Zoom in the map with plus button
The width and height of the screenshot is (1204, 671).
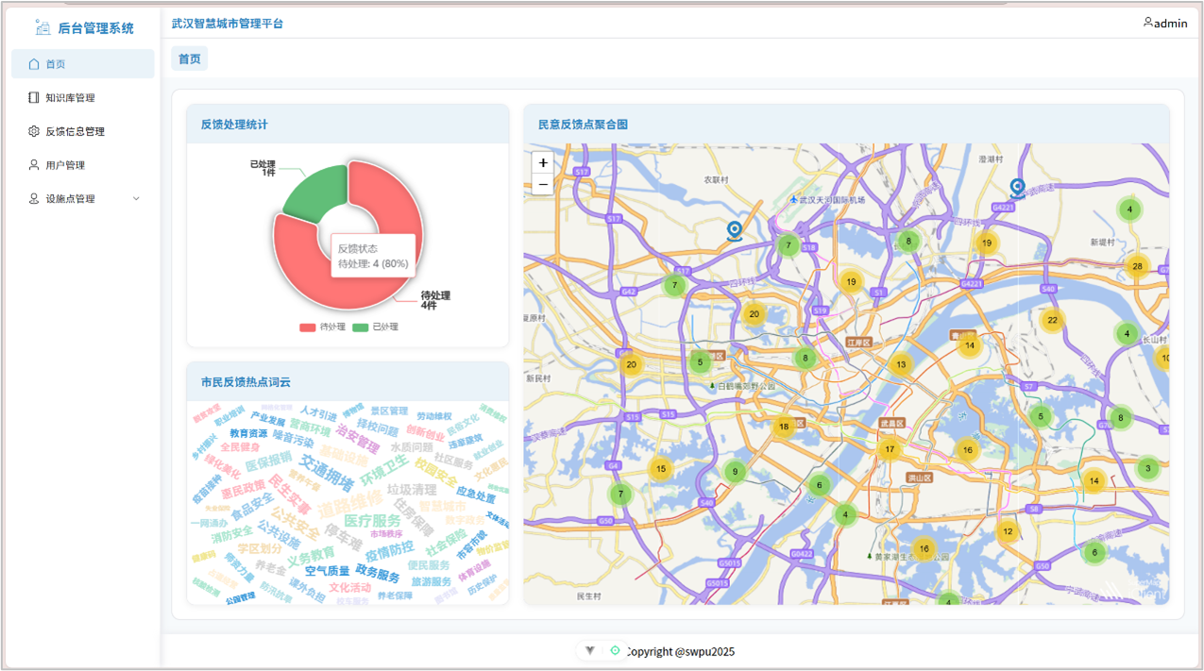click(x=543, y=163)
